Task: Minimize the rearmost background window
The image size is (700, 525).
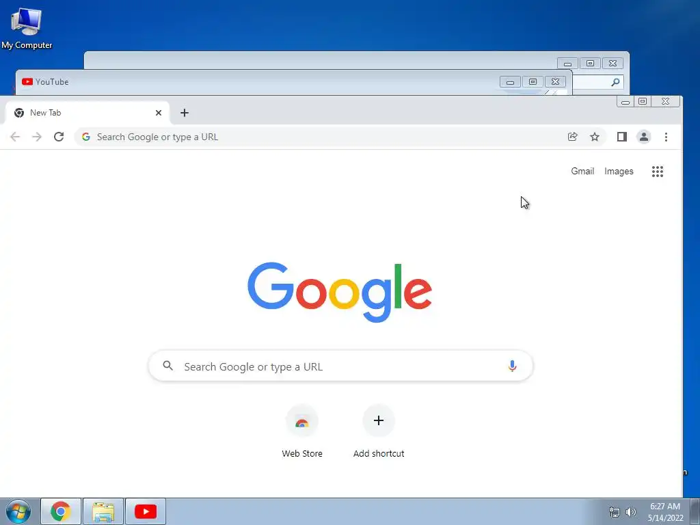Action: coord(567,64)
